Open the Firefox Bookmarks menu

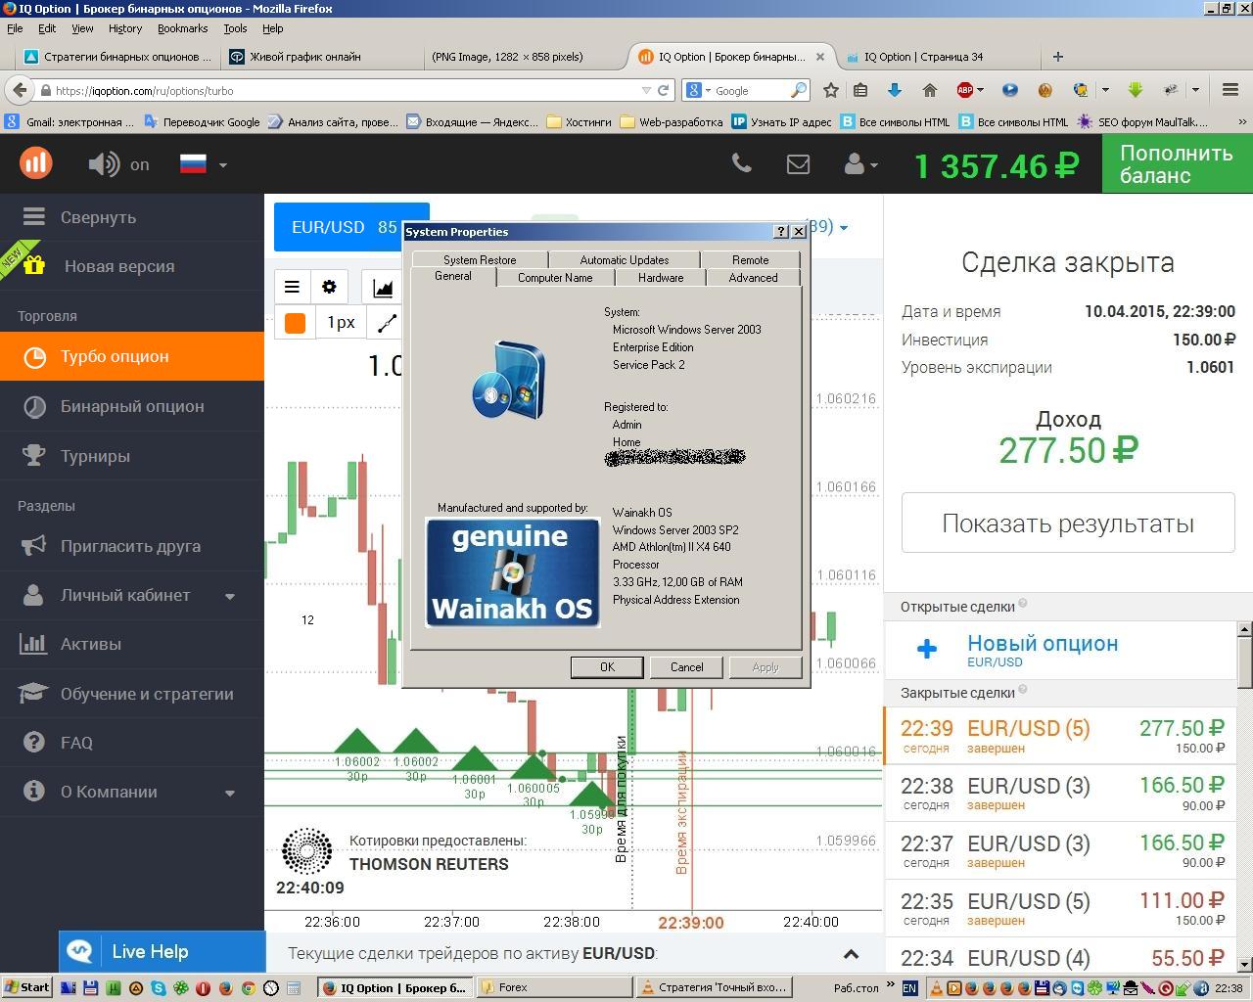click(x=182, y=28)
